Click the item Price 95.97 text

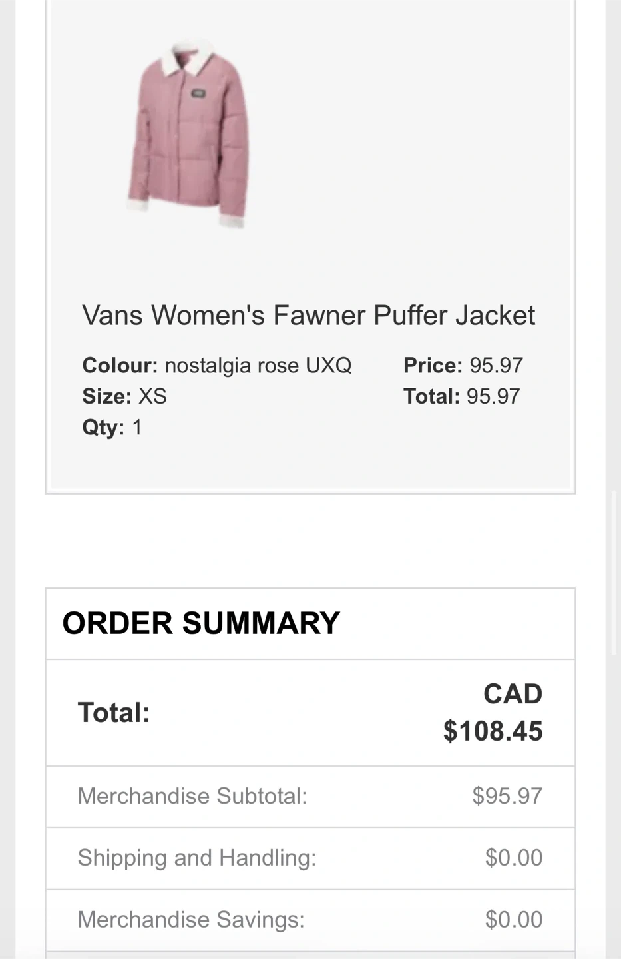tap(463, 365)
